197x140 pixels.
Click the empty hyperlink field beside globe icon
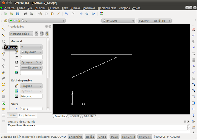[x=31, y=73]
